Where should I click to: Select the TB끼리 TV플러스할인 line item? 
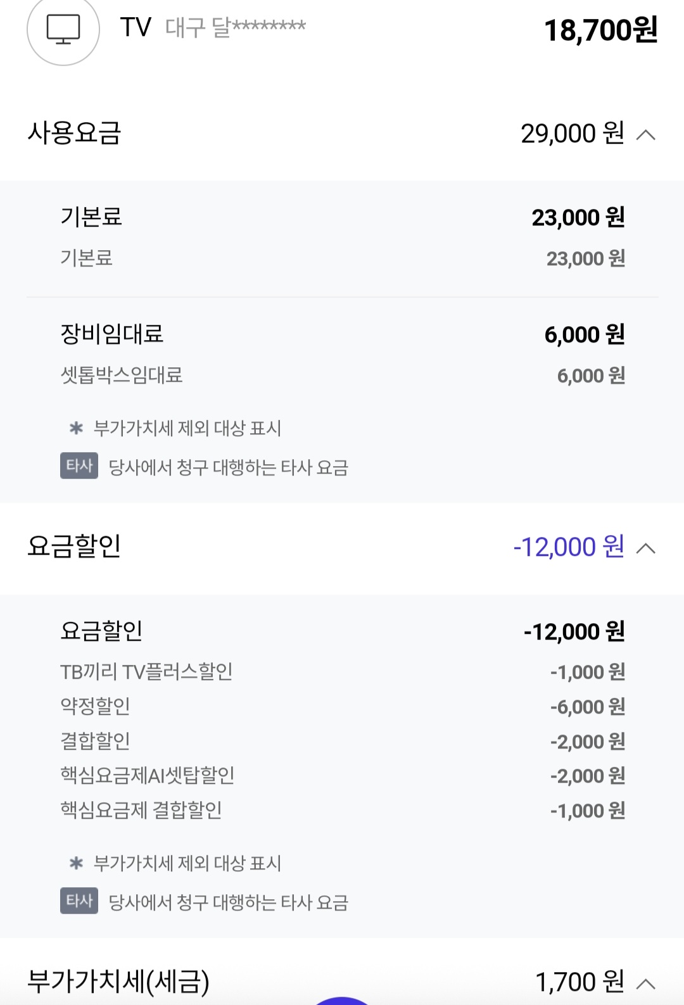[x=146, y=672]
